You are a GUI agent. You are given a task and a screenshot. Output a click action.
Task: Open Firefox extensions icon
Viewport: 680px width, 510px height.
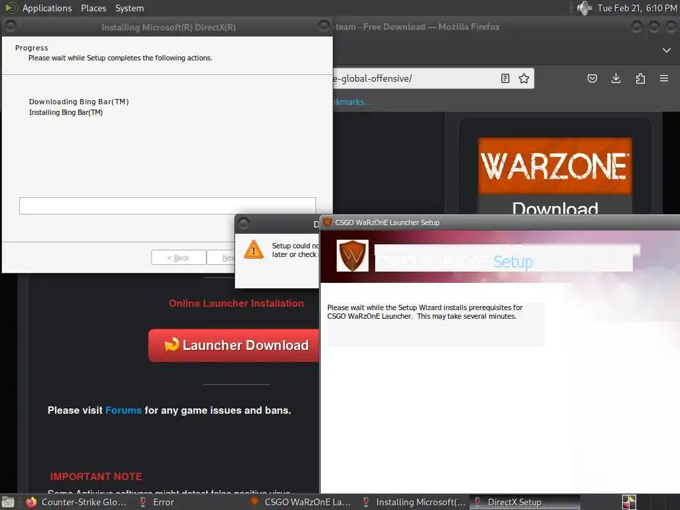click(640, 78)
